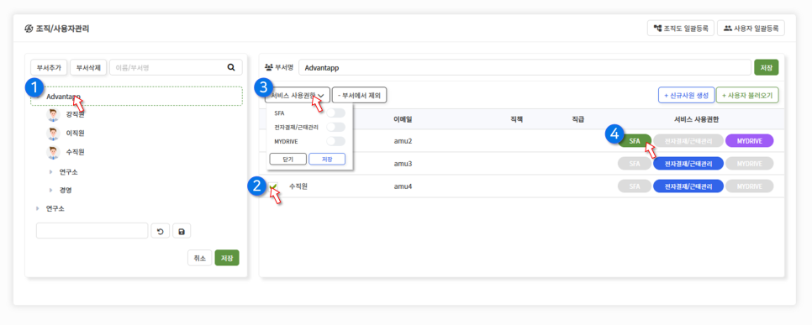Select 수직원 in the organization tree
This screenshot has width=812, height=325.
(x=75, y=153)
